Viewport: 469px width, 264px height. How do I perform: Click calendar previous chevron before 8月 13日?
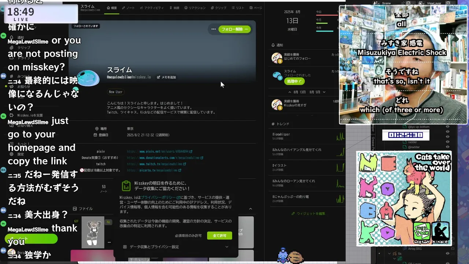290,92
